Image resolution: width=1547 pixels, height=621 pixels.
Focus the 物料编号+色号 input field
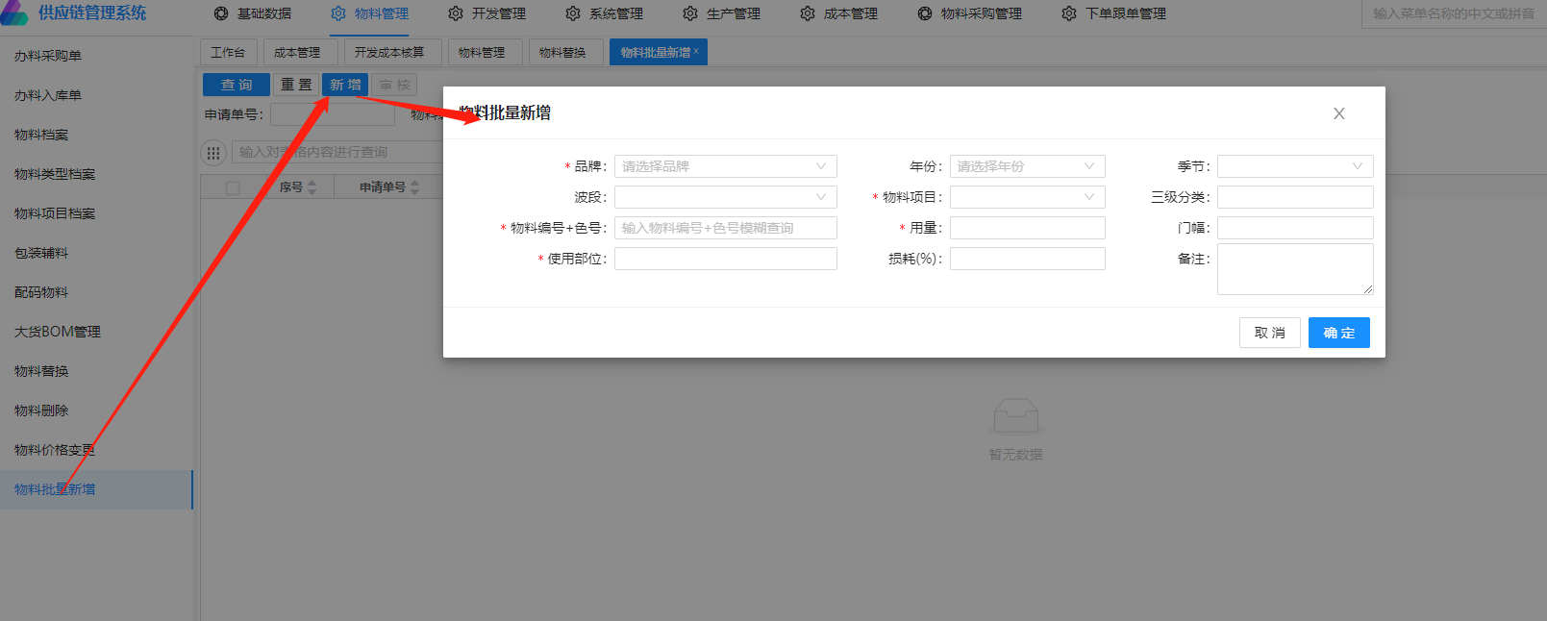(x=725, y=228)
